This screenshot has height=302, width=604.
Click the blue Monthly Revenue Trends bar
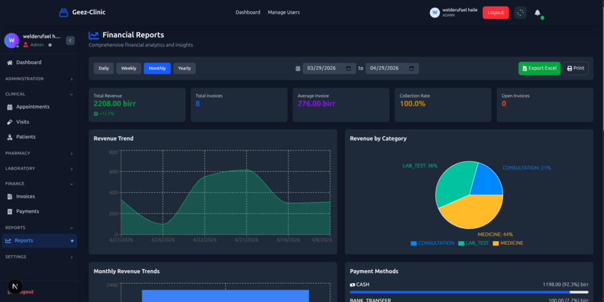[225, 296]
